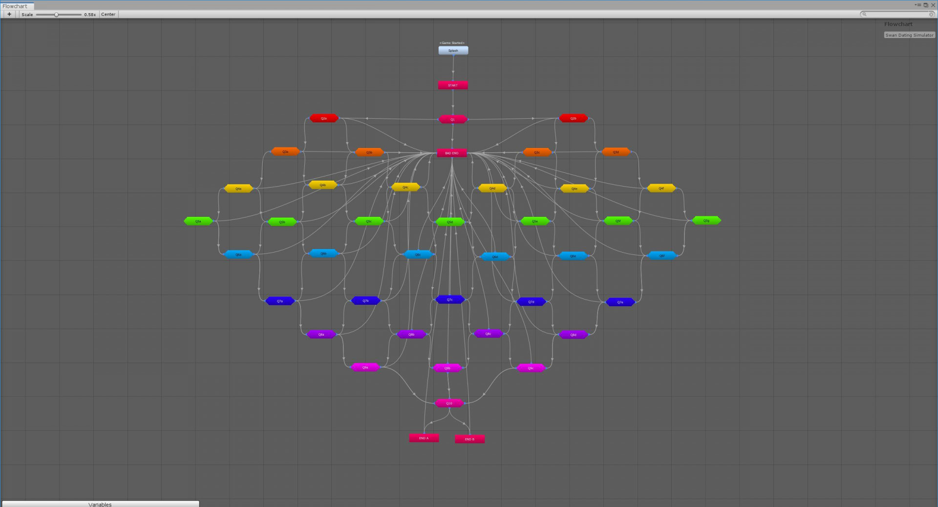This screenshot has width=938, height=507.
Task: Select the dark blue Q7e block
Action: click(x=620, y=302)
